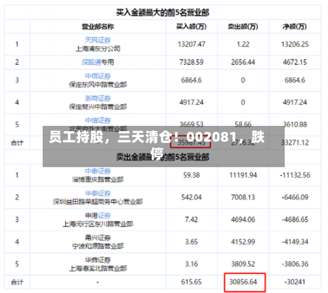Select the table title 买入金额最大的前5名营业部
This screenshot has height=293, width=328.
(163, 12)
